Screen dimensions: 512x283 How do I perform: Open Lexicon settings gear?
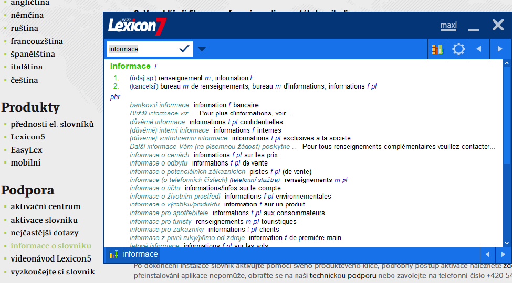coord(458,49)
